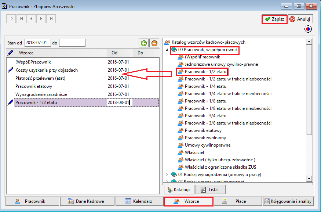The height and width of the screenshot is (212, 321).
Task: Click the red-blue round panel toggle icon
Action: tap(308, 29)
